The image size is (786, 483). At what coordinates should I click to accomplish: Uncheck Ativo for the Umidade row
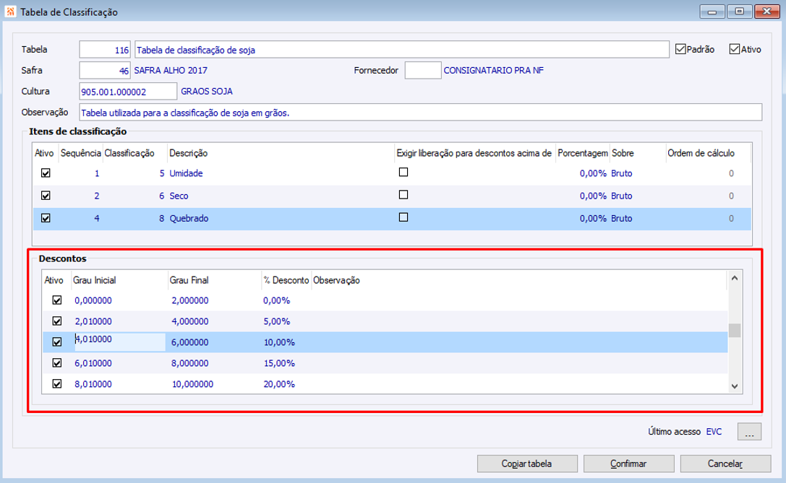[x=46, y=173]
